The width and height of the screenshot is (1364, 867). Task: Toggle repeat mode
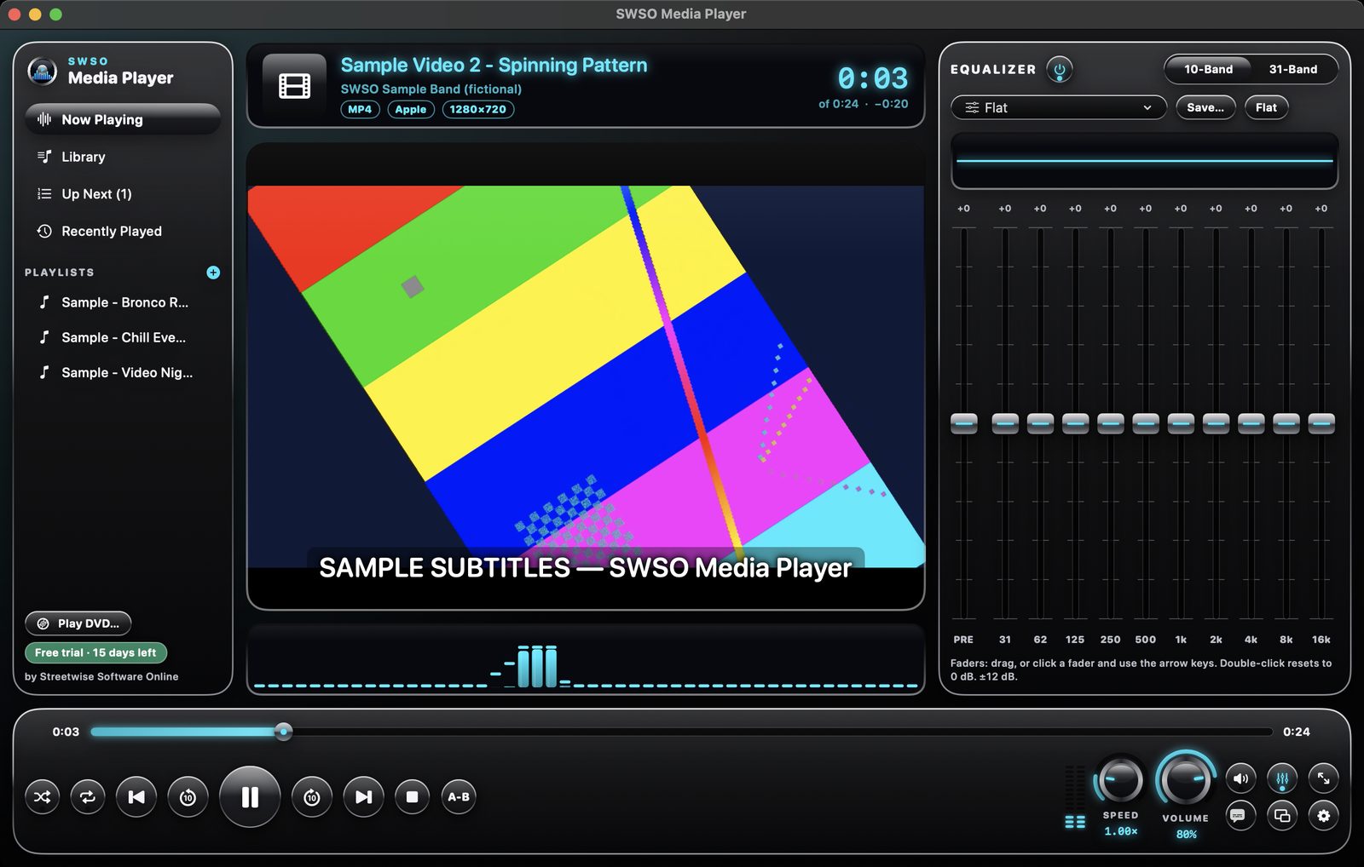88,797
